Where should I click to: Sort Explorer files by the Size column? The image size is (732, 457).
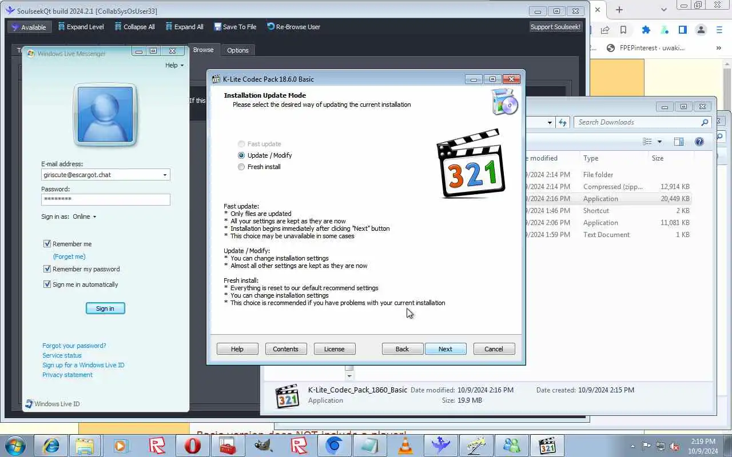658,158
